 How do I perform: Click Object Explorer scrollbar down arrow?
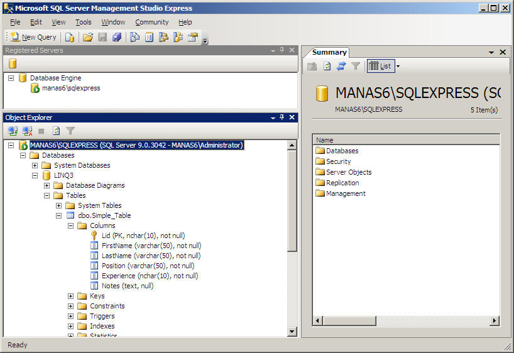click(292, 332)
